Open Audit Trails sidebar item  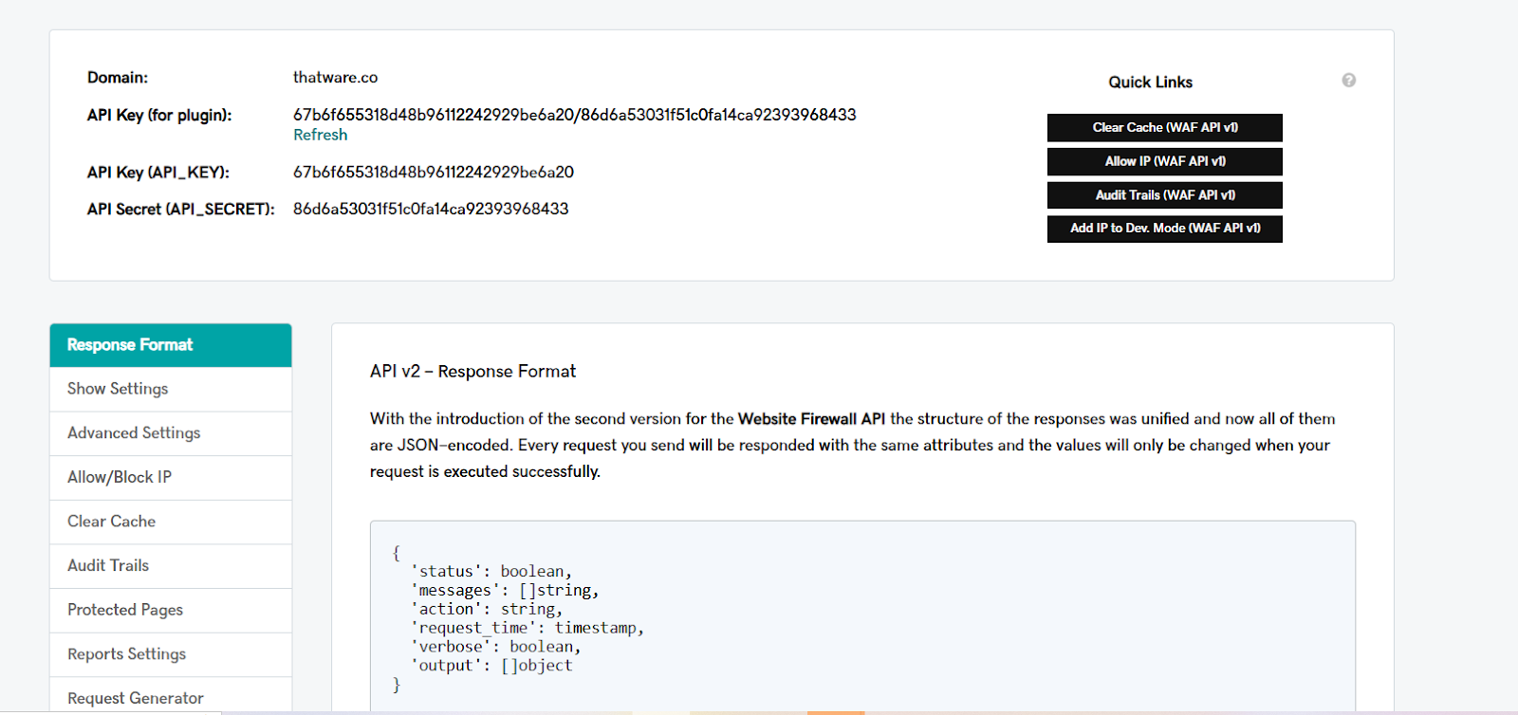(171, 566)
